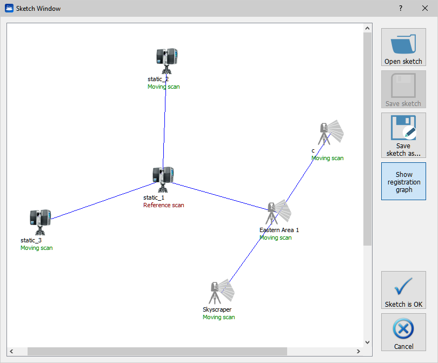The image size is (438, 363).
Task: Click the static_3 scanner icon
Action: coord(39,221)
